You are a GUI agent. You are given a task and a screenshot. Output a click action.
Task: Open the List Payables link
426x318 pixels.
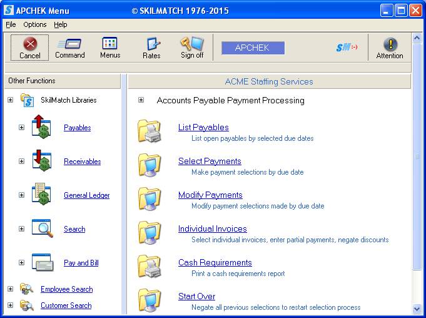click(203, 127)
